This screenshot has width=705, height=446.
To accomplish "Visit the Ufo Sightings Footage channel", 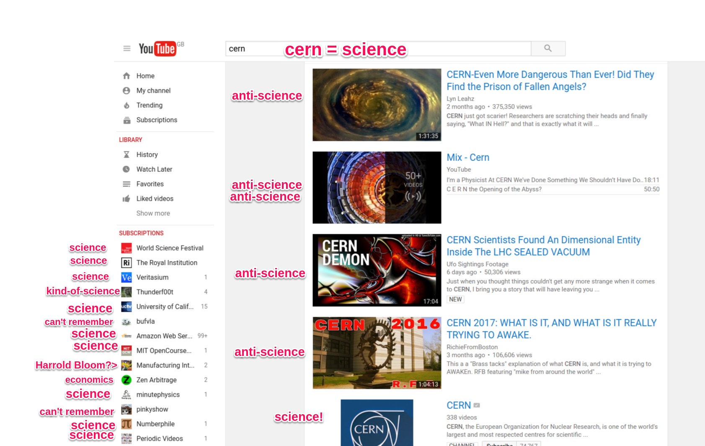I will [478, 264].
